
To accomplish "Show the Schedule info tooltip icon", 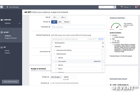I will (x=48, y=83).
